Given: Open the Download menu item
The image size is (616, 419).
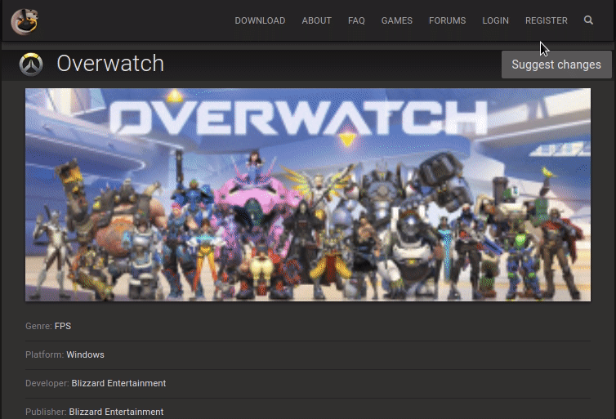Looking at the screenshot, I should [260, 20].
